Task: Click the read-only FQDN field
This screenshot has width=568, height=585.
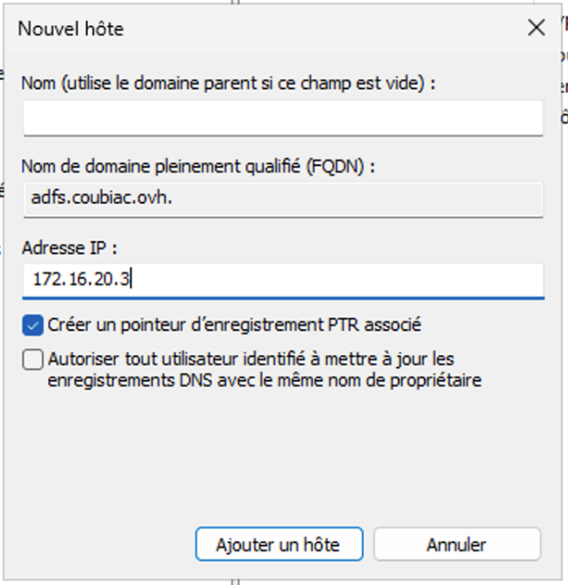Action: click(x=282, y=199)
